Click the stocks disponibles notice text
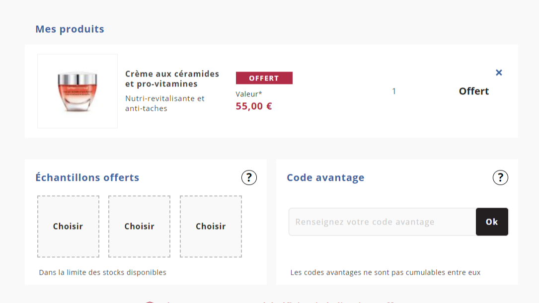 click(x=102, y=273)
